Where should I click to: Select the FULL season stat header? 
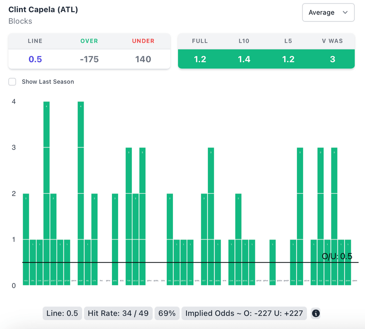pos(200,41)
